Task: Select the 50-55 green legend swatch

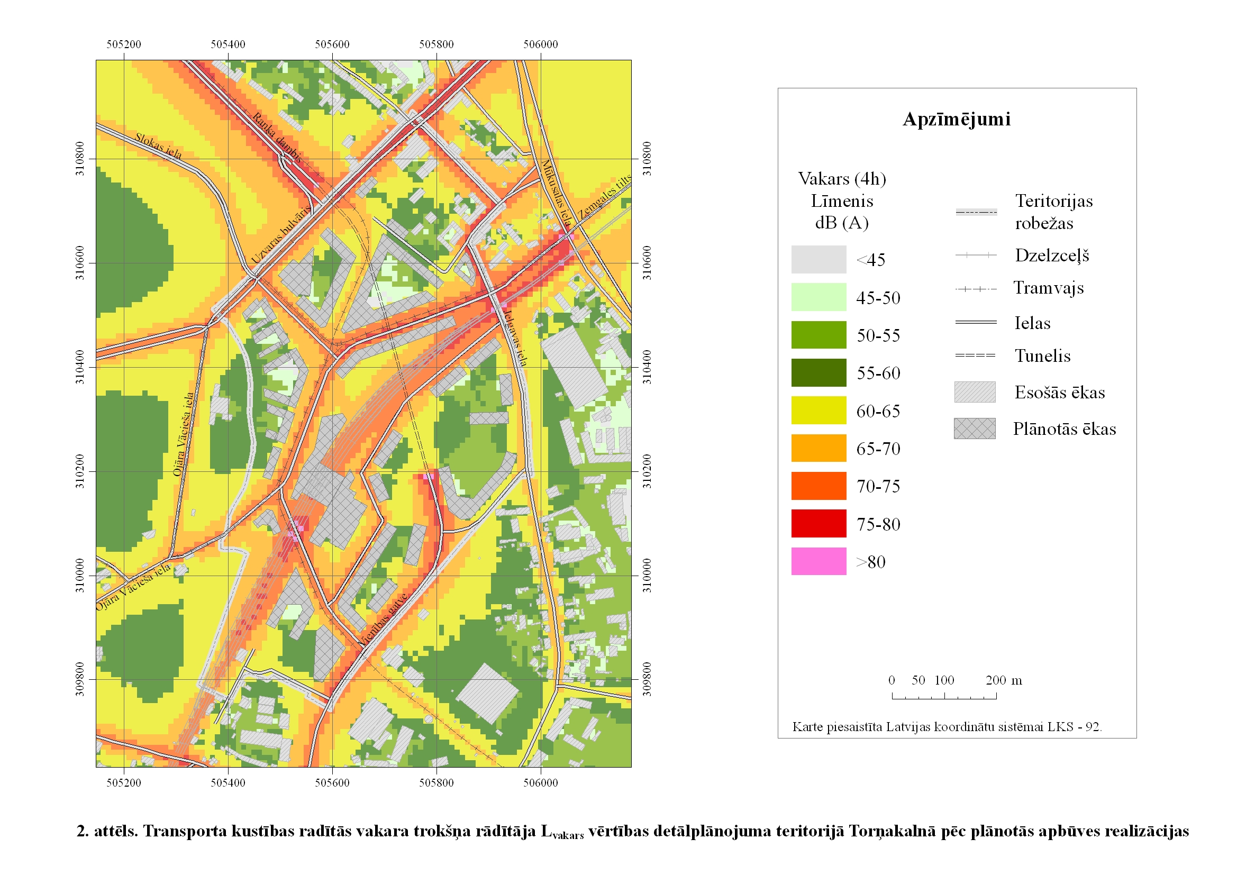Action: [x=818, y=335]
